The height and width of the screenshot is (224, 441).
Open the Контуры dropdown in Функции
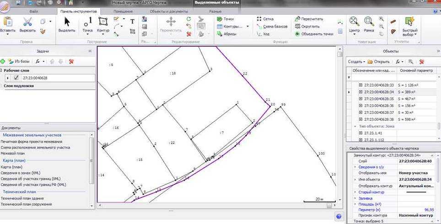(247, 27)
